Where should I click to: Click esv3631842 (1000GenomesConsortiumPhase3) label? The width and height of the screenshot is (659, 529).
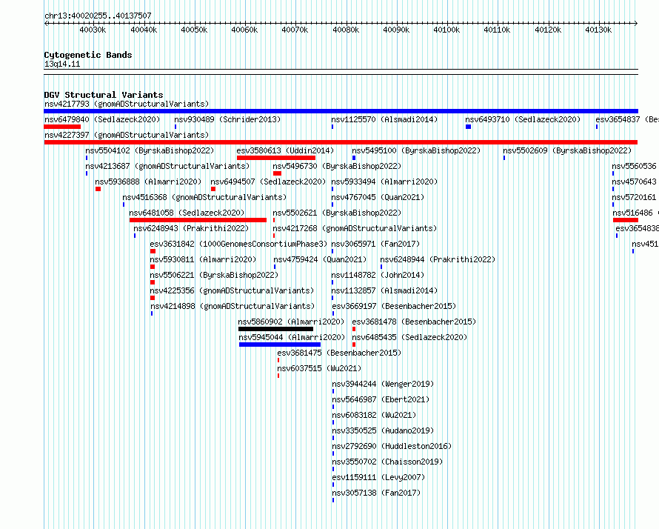(238, 244)
